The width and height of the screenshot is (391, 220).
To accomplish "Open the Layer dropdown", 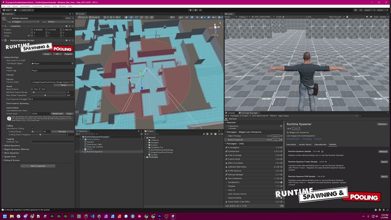I will pyautogui.click(x=60, y=22).
